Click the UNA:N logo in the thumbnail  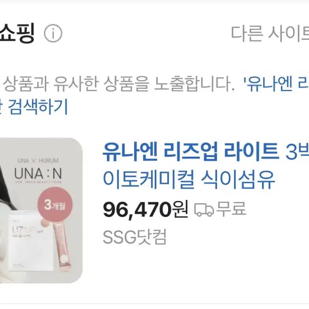click(38, 174)
